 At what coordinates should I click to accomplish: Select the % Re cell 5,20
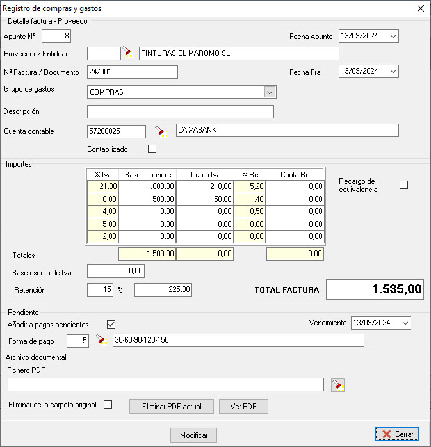click(x=250, y=186)
